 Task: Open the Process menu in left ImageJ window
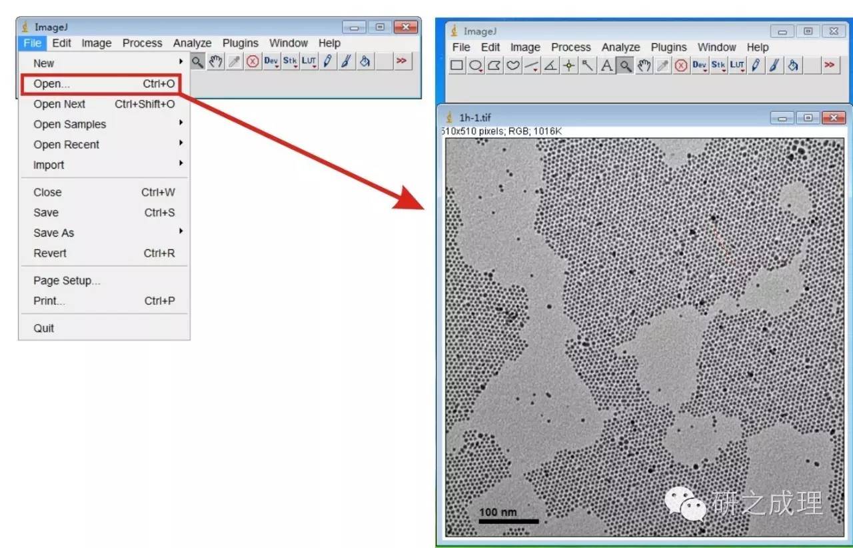click(x=143, y=43)
